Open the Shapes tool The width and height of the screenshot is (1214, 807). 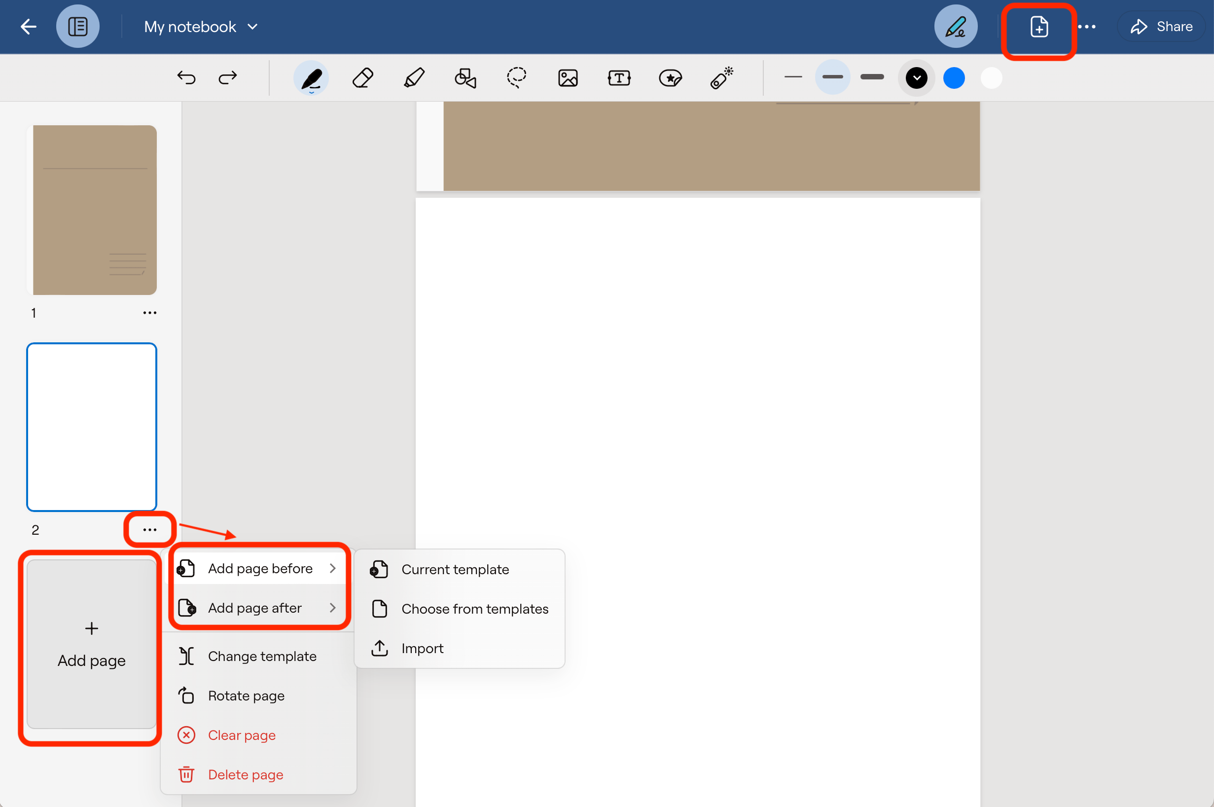pyautogui.click(x=464, y=78)
